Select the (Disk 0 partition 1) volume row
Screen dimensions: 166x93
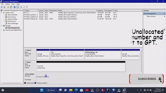coord(71,15)
